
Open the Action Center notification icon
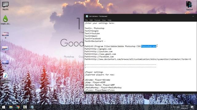(192, 107)
